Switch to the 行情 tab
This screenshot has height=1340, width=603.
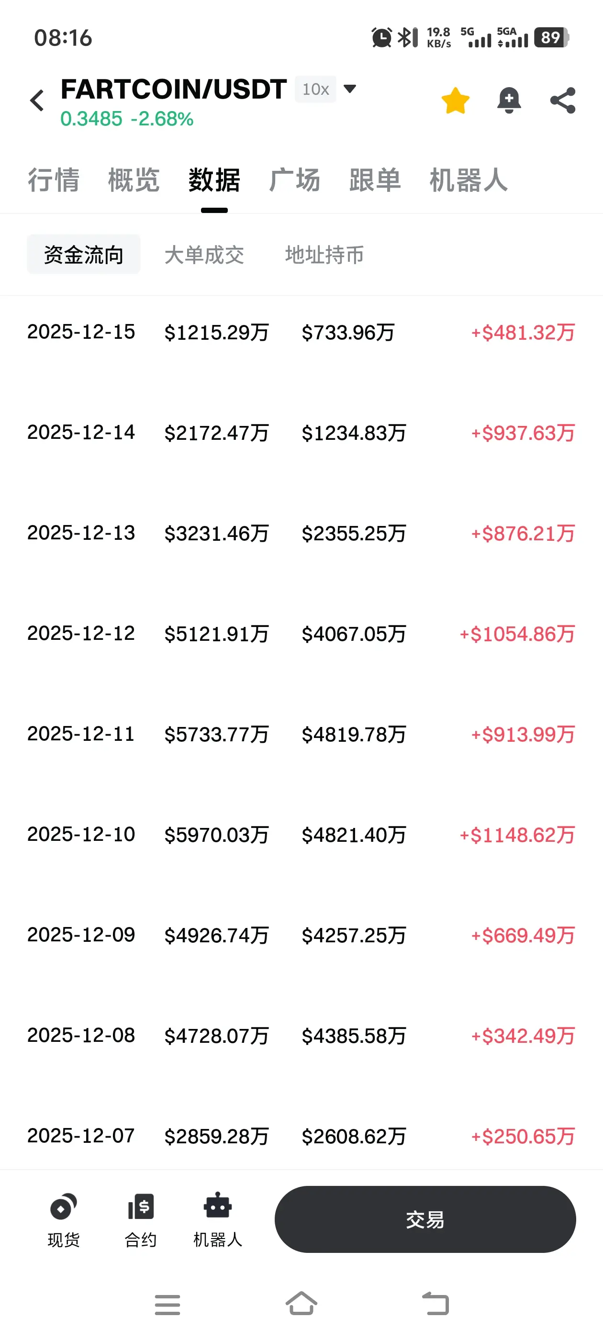(54, 180)
